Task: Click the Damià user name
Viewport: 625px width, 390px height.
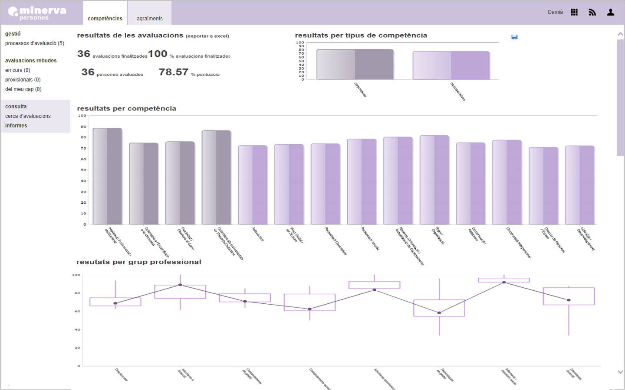Action: [x=555, y=12]
